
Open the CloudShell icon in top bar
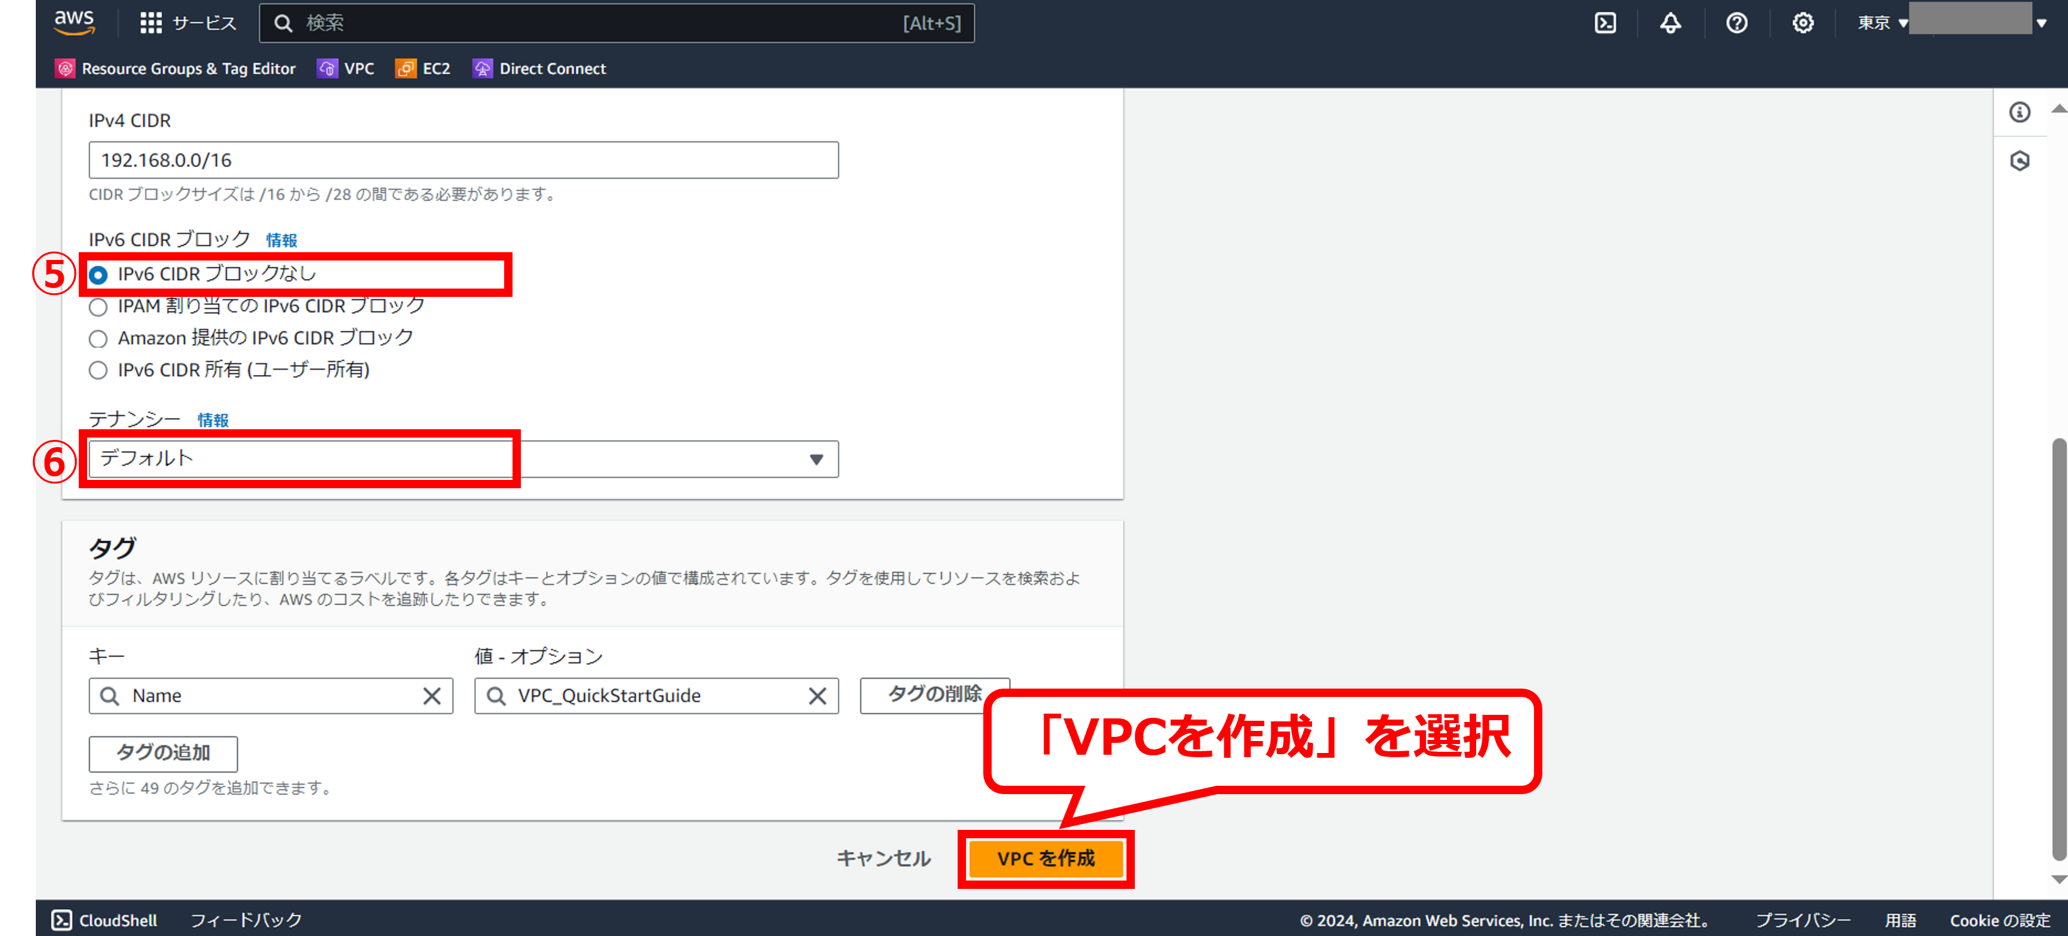pyautogui.click(x=1605, y=23)
